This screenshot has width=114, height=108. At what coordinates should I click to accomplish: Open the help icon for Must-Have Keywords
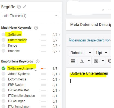36,28
